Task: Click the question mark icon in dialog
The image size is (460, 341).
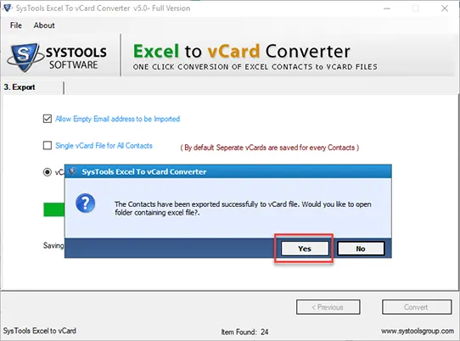Action: (x=85, y=204)
